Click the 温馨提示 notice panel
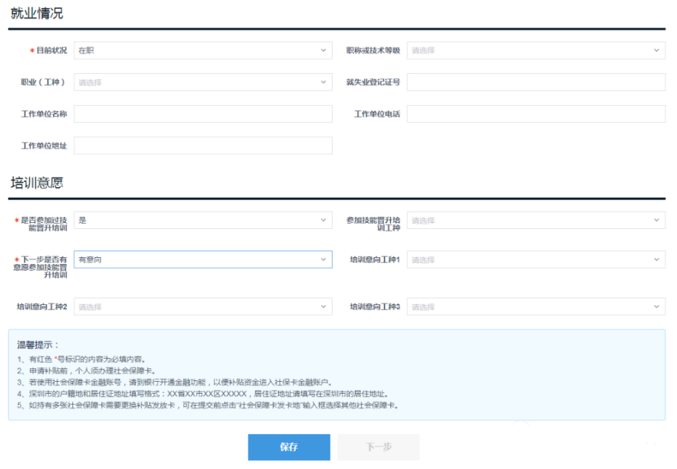Screen dimensions: 677x469 click(x=336, y=380)
